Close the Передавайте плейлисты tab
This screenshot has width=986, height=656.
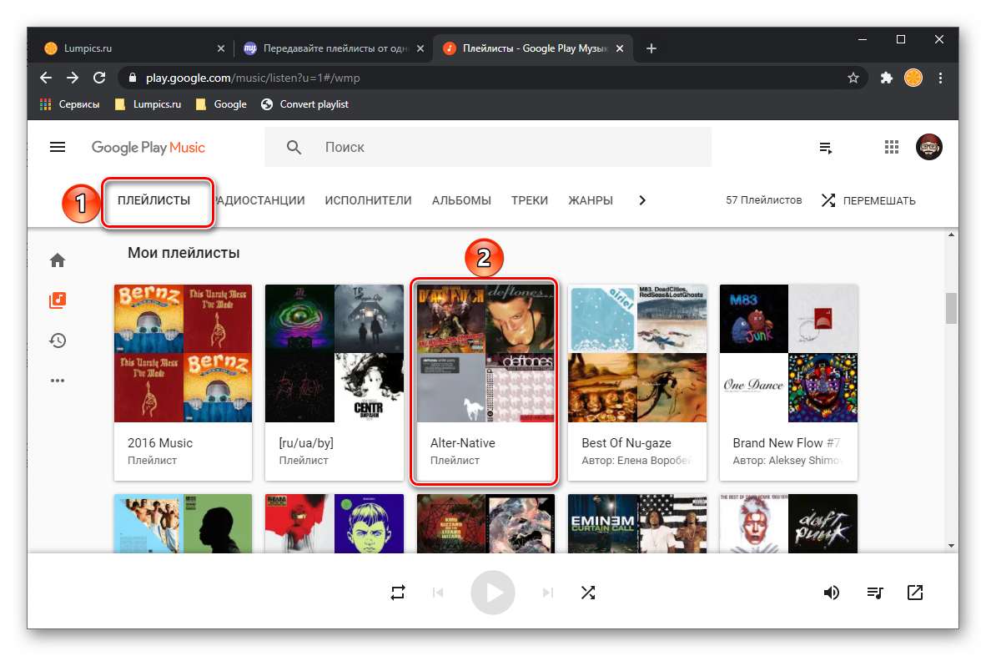click(x=420, y=48)
